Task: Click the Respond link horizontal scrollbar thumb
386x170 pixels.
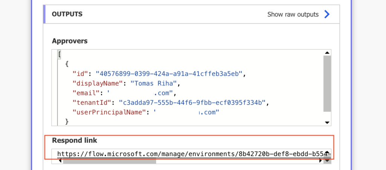Action: (x=110, y=161)
